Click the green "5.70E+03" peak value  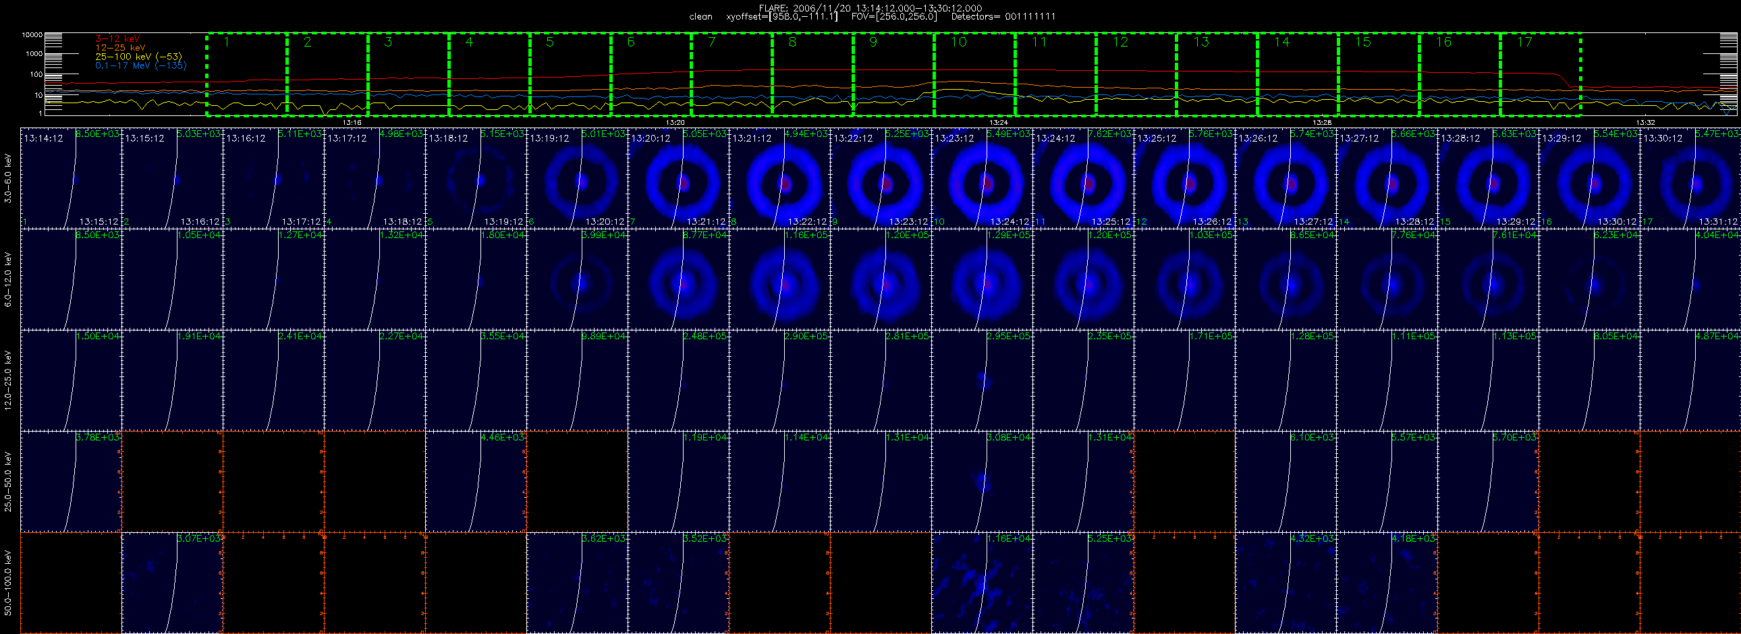pyautogui.click(x=1514, y=438)
